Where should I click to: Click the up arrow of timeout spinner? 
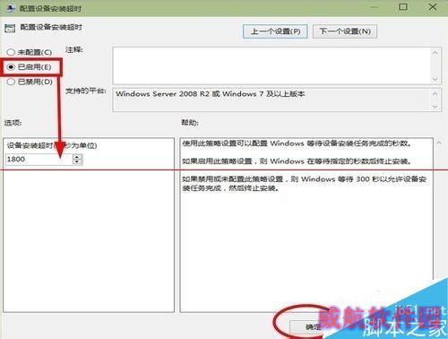pyautogui.click(x=77, y=157)
